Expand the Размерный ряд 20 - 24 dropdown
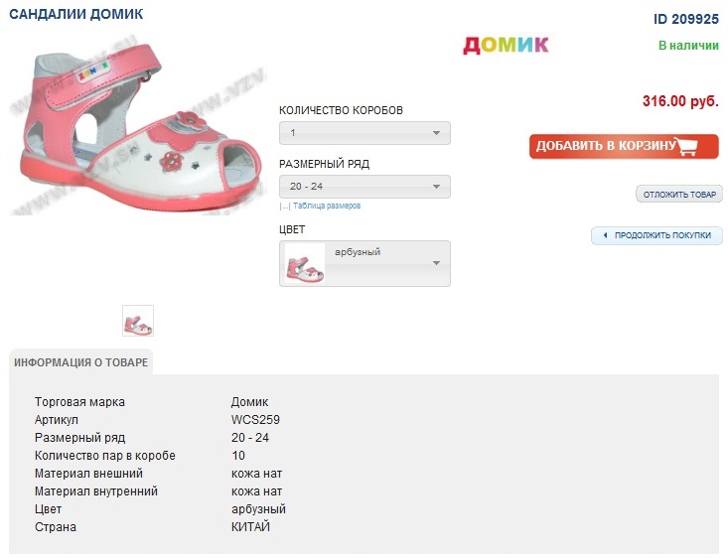Viewport: 728px width, 558px height. tap(364, 187)
